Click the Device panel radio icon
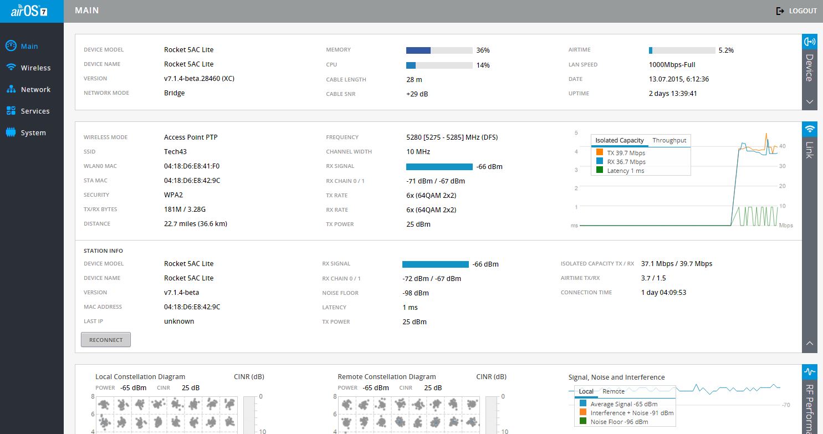Screen dimensions: 823x434 click(x=810, y=41)
